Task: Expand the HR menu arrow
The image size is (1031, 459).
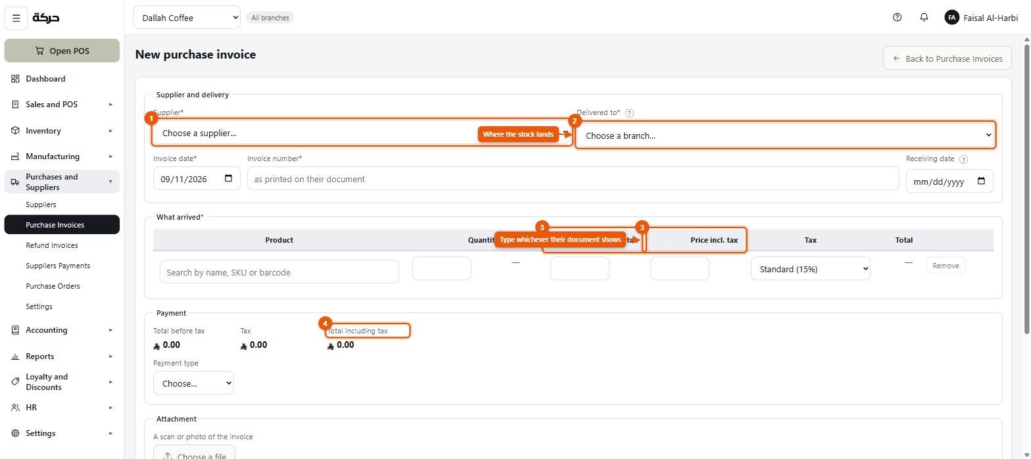Action: click(x=110, y=408)
